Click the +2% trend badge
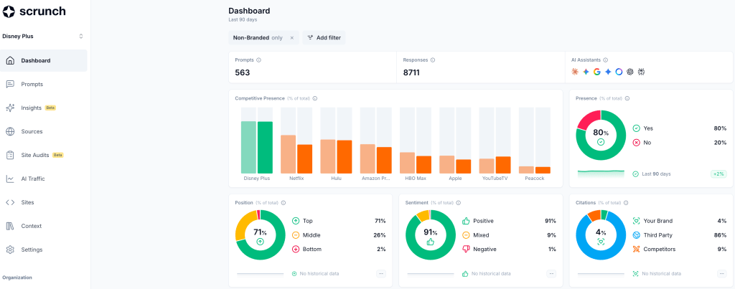The width and height of the screenshot is (735, 289). (x=718, y=174)
